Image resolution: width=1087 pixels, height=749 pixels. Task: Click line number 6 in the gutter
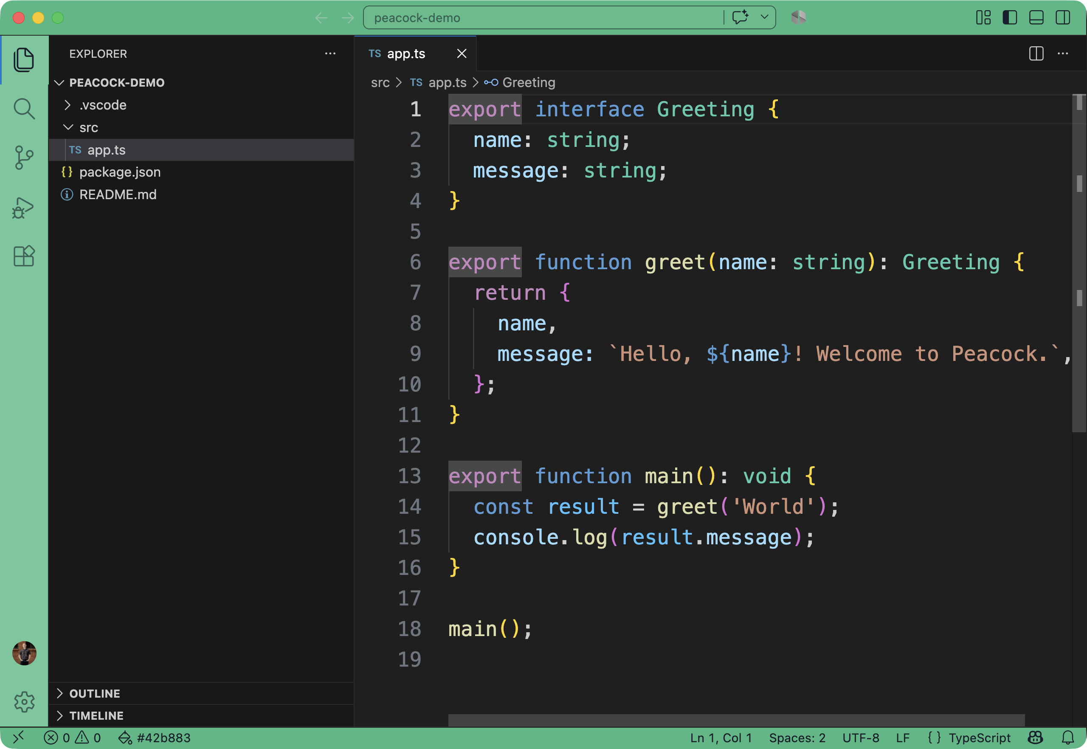pos(415,262)
